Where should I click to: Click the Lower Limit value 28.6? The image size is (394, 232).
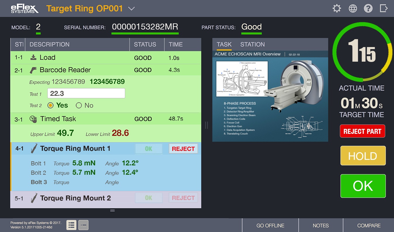(x=120, y=133)
